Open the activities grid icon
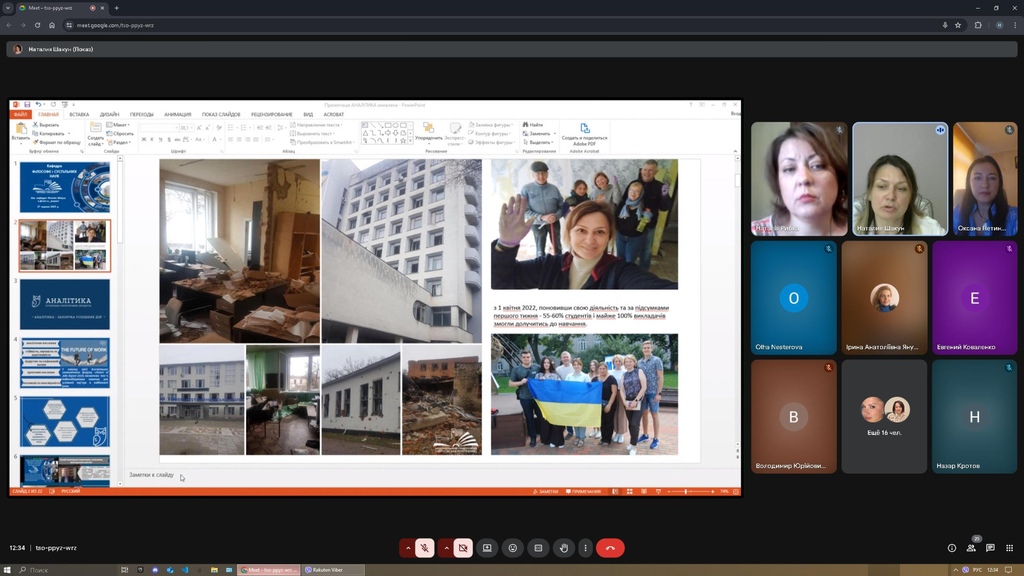 point(1010,548)
